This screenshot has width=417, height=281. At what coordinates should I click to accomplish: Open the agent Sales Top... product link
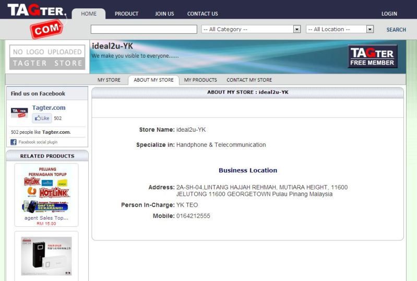coord(46,218)
